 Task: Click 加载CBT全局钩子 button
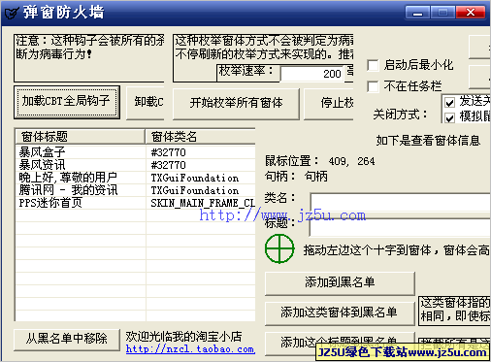coord(67,102)
